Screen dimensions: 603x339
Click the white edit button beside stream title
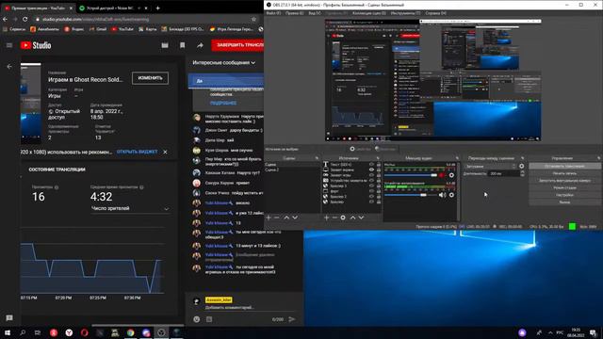(x=150, y=78)
